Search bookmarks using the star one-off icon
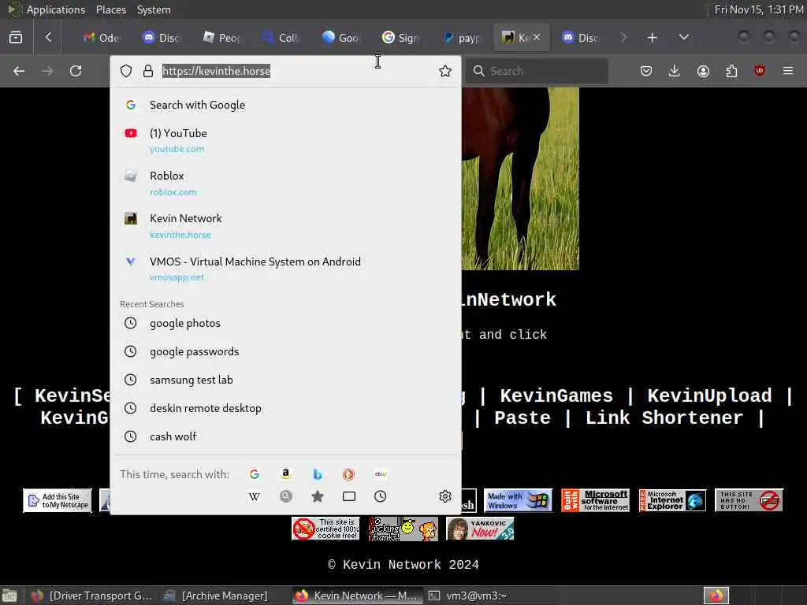This screenshot has width=807, height=605. 318,496
